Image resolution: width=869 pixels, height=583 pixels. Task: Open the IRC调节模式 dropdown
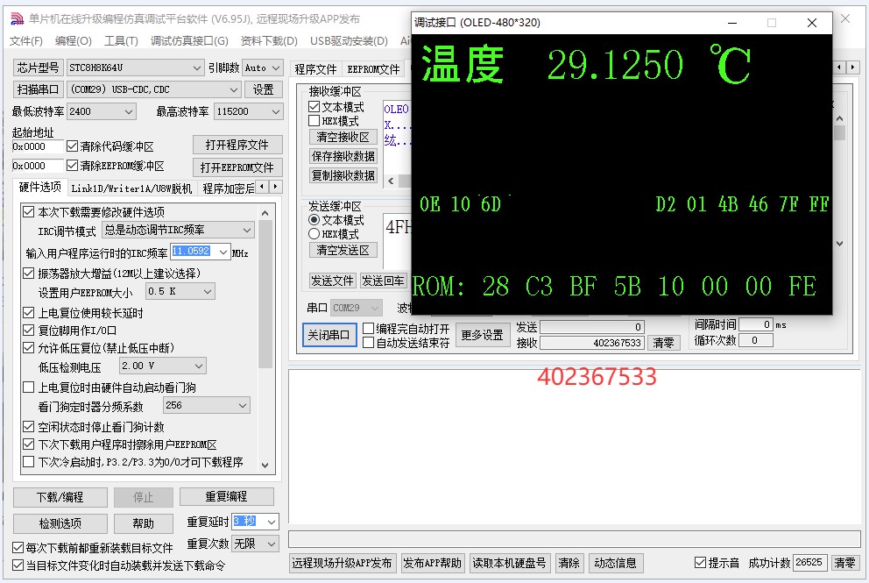[178, 230]
